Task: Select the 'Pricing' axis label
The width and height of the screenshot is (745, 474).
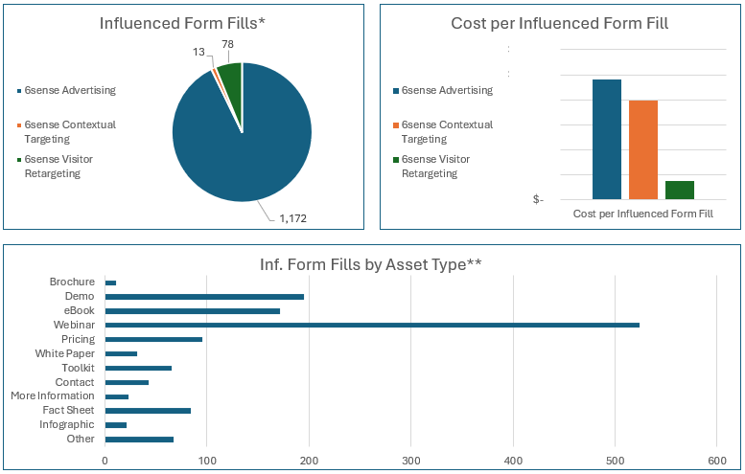Action: (79, 339)
